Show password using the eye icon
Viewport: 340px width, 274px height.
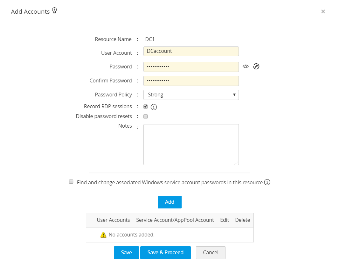click(246, 67)
